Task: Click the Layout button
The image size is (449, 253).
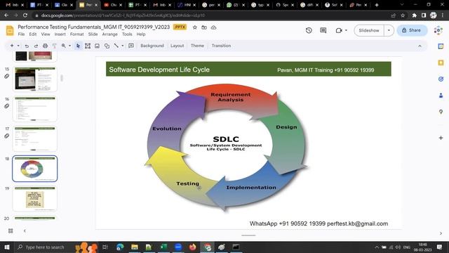Action: (x=177, y=46)
